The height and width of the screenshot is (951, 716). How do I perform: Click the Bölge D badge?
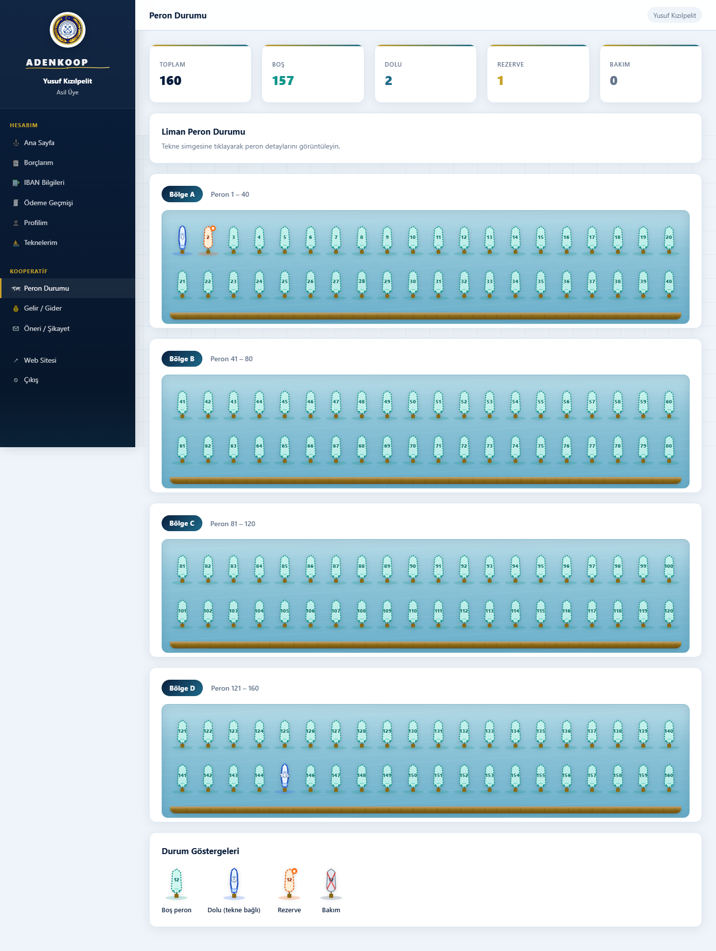click(x=182, y=688)
